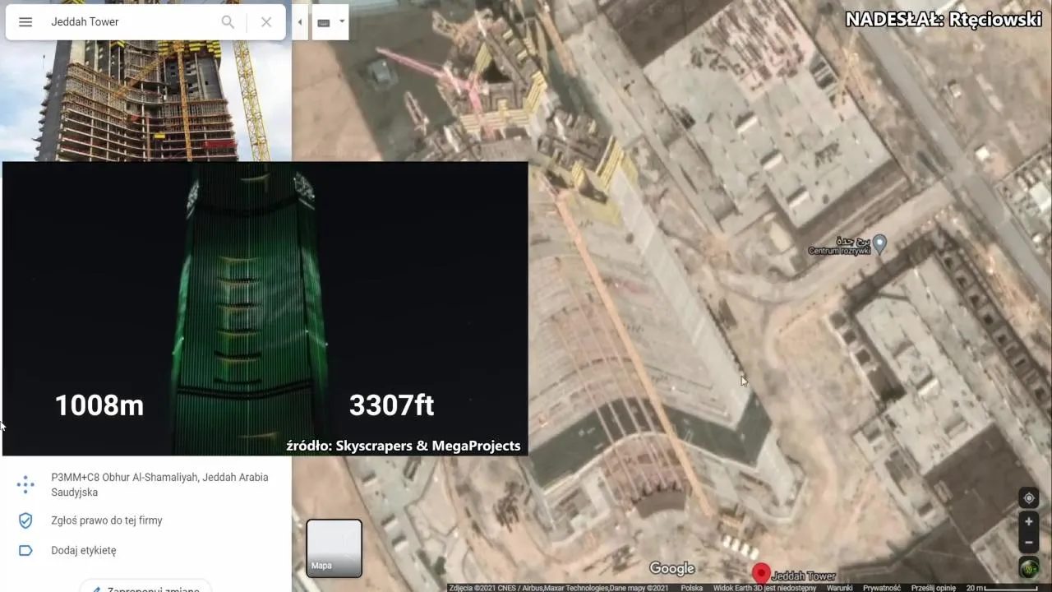Click the 'Zaproponuj zmianę' button

[x=146, y=587]
